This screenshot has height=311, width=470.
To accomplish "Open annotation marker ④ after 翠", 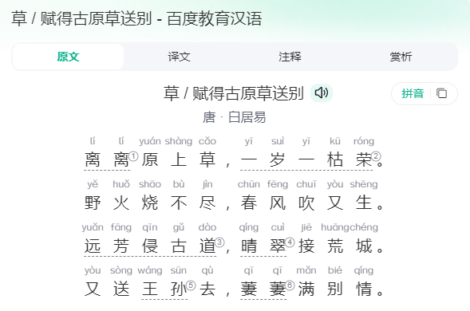I will click(x=290, y=242).
